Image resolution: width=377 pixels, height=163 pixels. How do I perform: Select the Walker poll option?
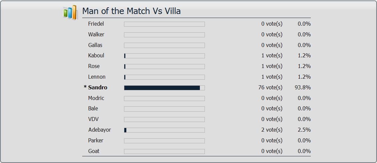point(96,35)
